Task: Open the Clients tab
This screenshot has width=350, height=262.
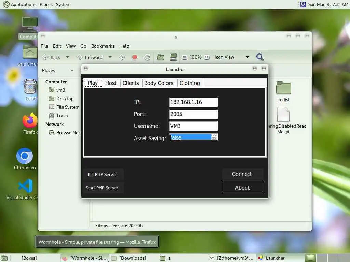Action: click(x=131, y=83)
